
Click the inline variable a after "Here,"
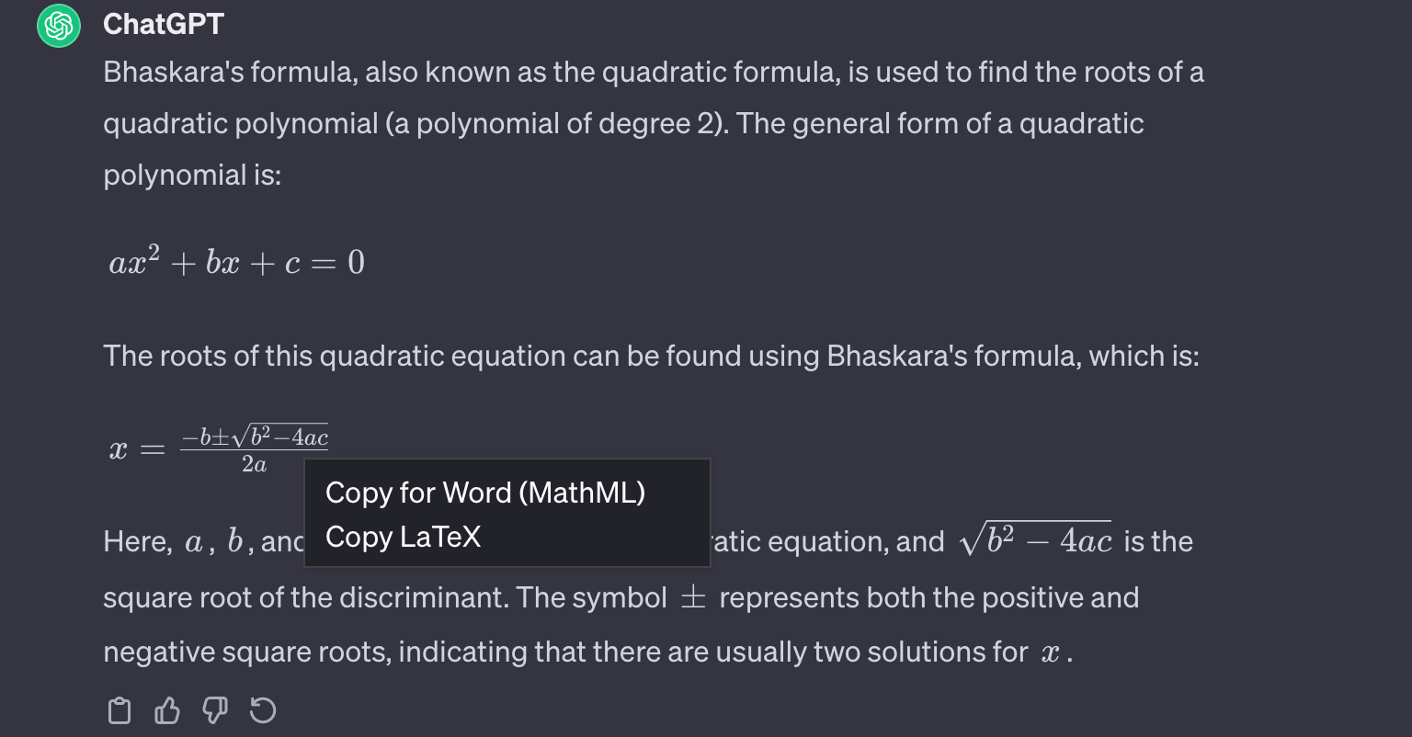click(x=193, y=543)
